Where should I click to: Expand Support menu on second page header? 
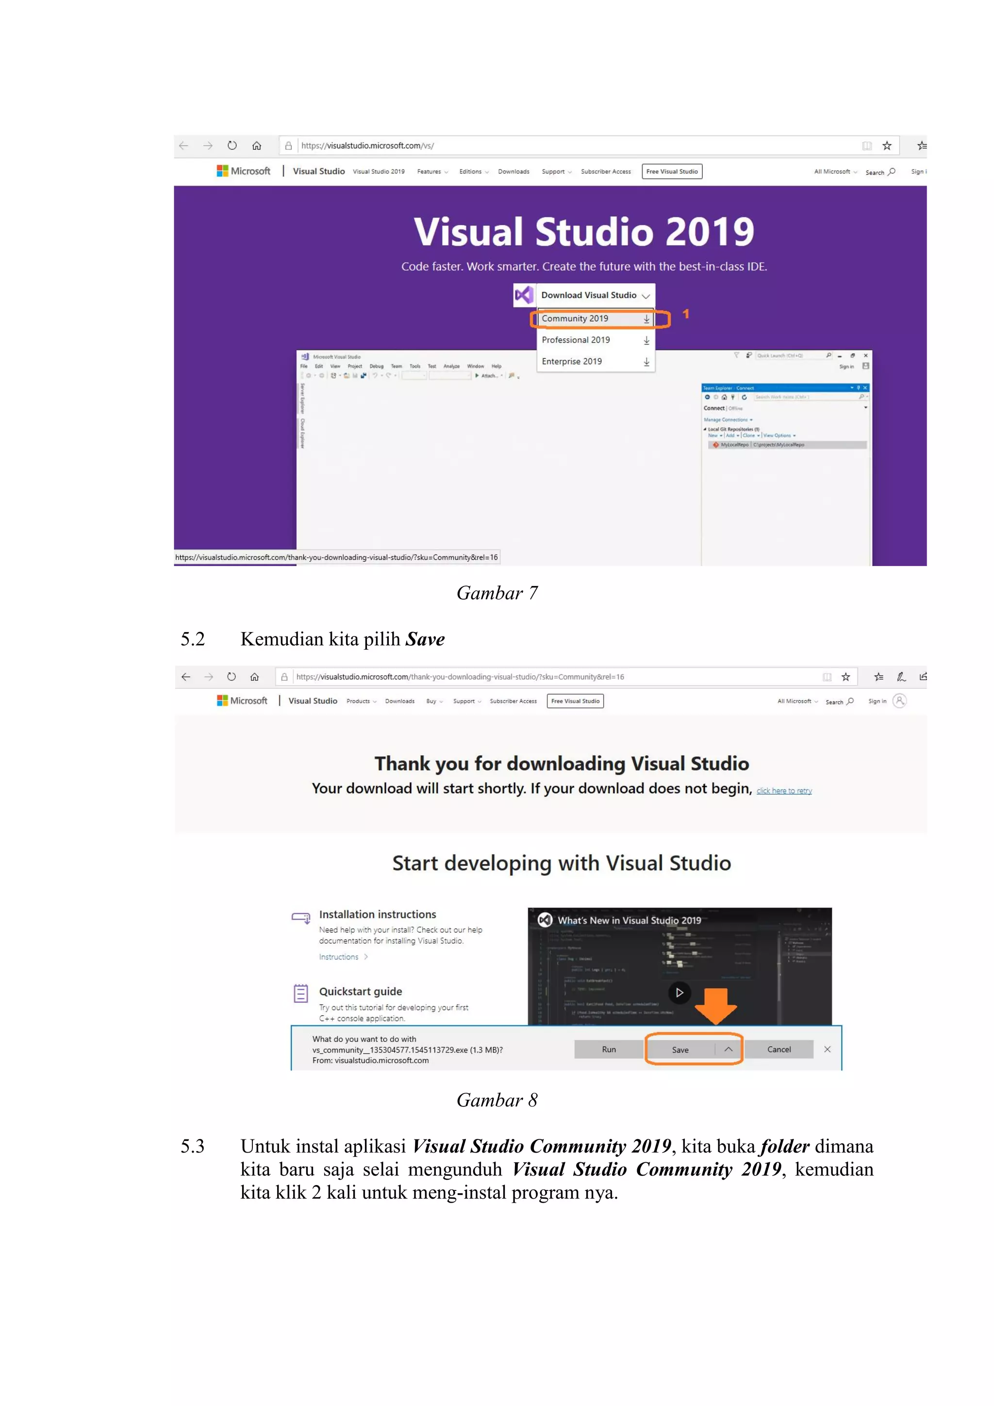coord(467,701)
